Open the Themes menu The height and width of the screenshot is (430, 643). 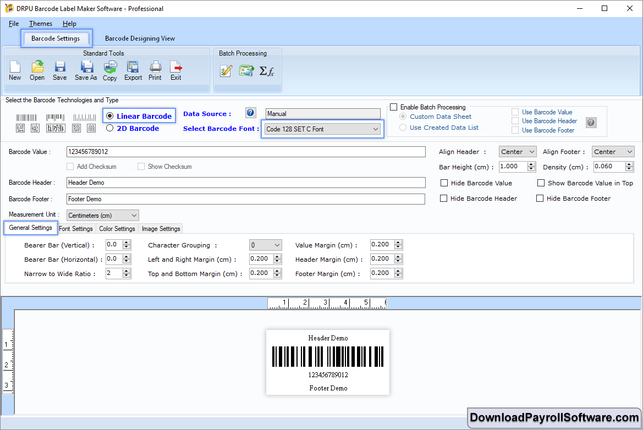click(40, 24)
